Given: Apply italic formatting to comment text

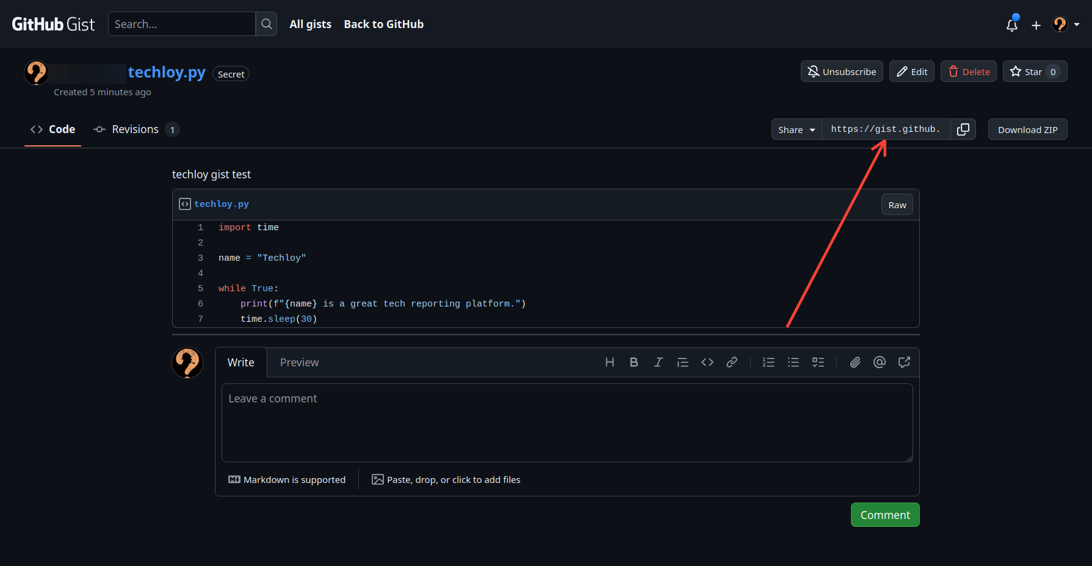Looking at the screenshot, I should (x=658, y=362).
